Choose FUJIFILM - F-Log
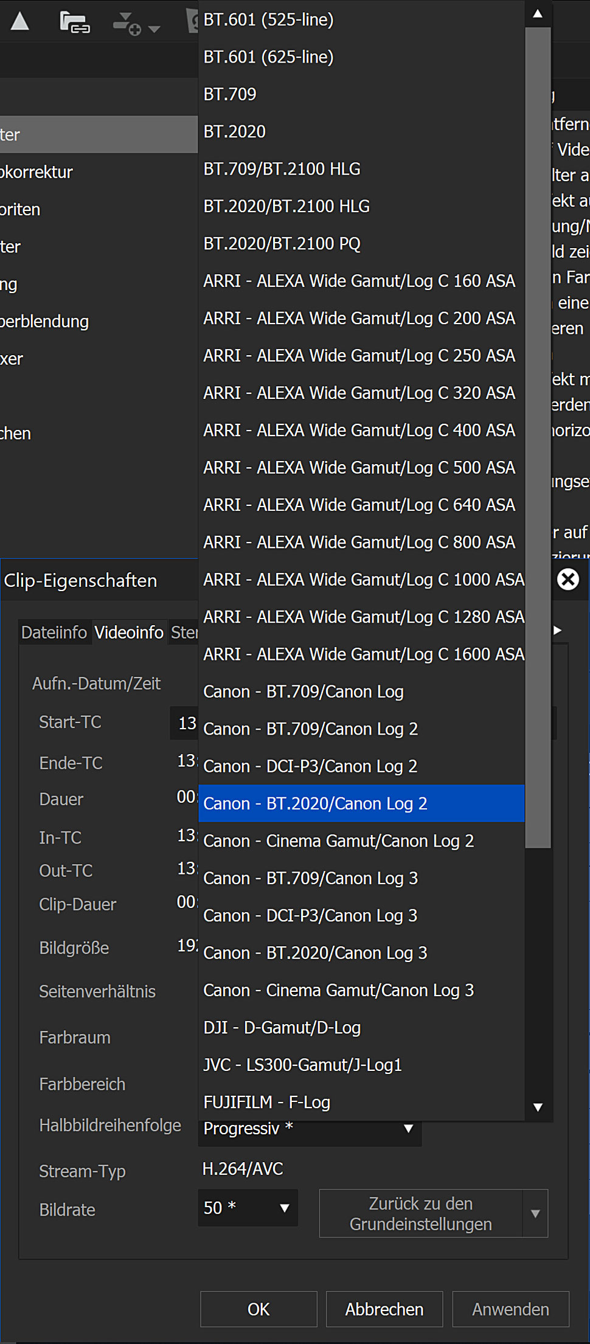 361,1103
